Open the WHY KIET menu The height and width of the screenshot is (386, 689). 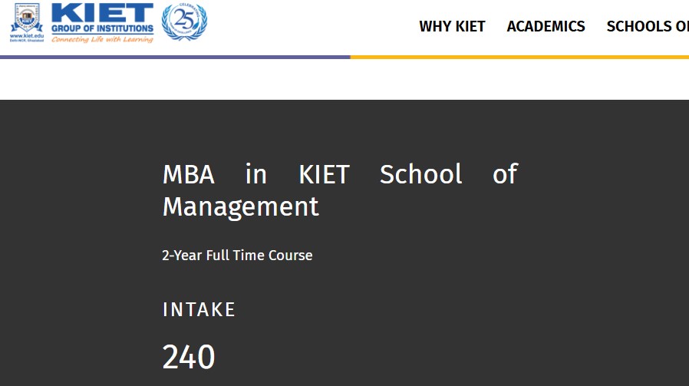pyautogui.click(x=452, y=26)
